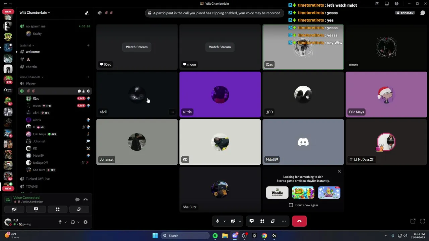Click the taskbar Search box

(x=185, y=236)
